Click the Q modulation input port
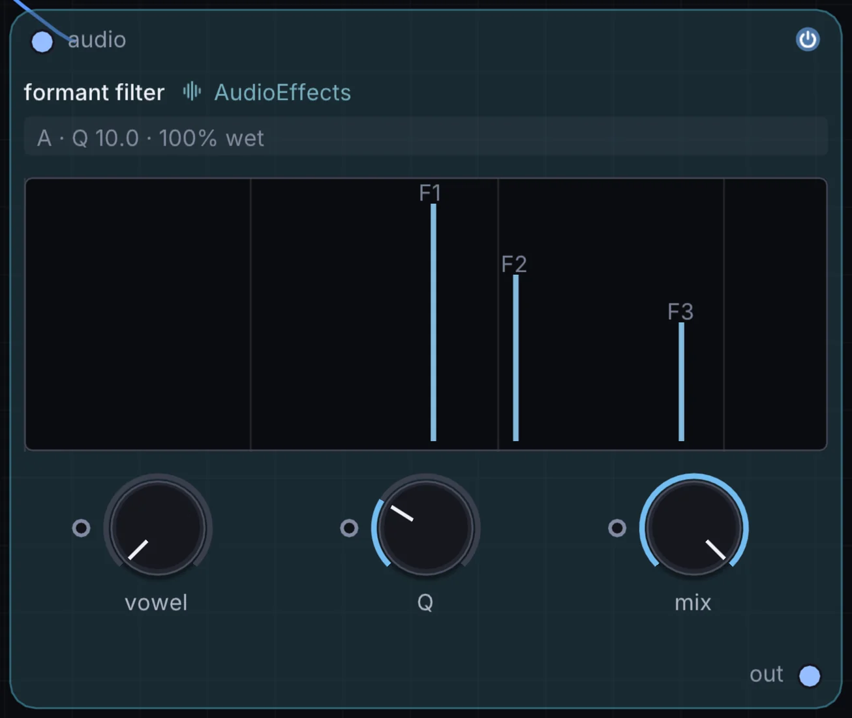The height and width of the screenshot is (718, 852). [349, 528]
